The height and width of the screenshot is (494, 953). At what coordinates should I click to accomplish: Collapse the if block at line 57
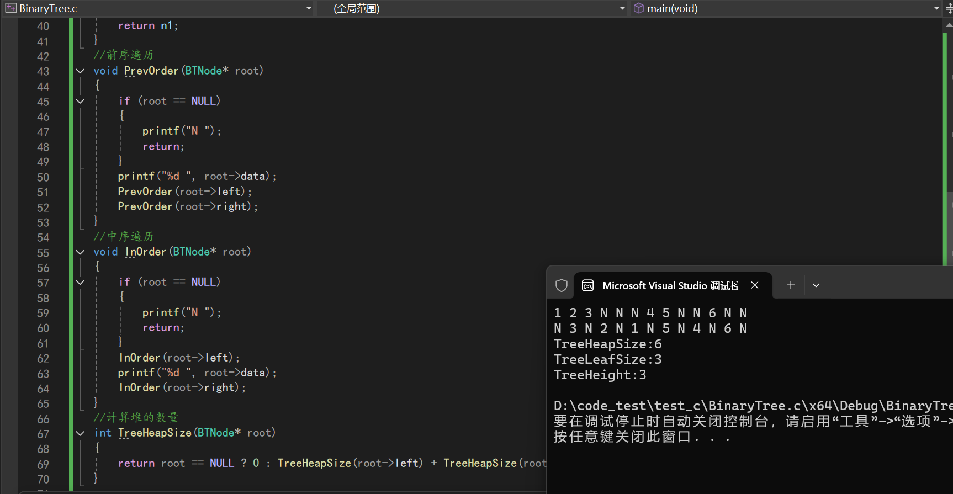[80, 282]
